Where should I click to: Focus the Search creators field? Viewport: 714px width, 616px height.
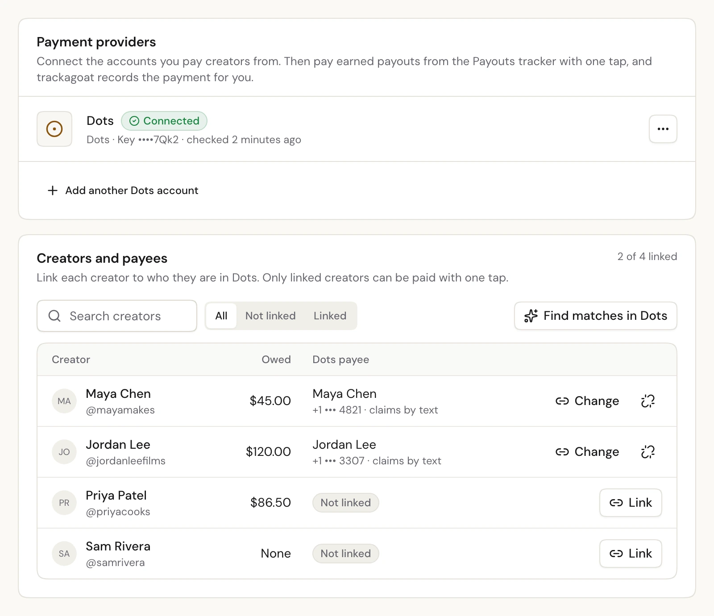point(117,316)
